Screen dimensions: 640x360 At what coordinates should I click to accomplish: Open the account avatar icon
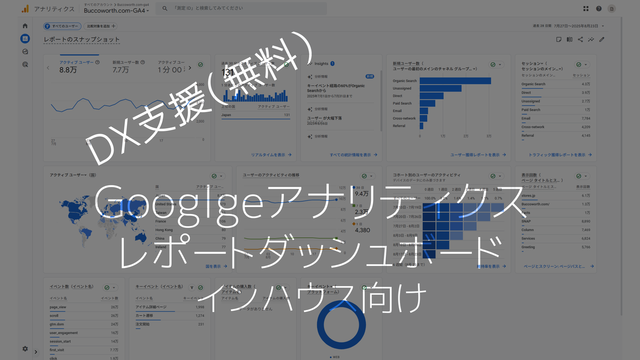click(x=612, y=9)
